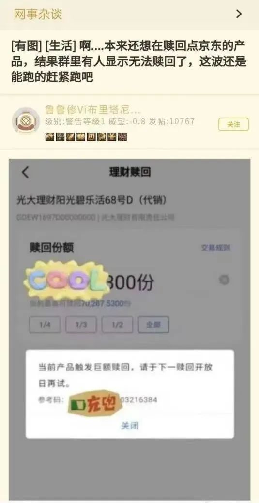Screen dimensions: 259x503
Task: Click the post author's avatar
Action: [x=25, y=120]
